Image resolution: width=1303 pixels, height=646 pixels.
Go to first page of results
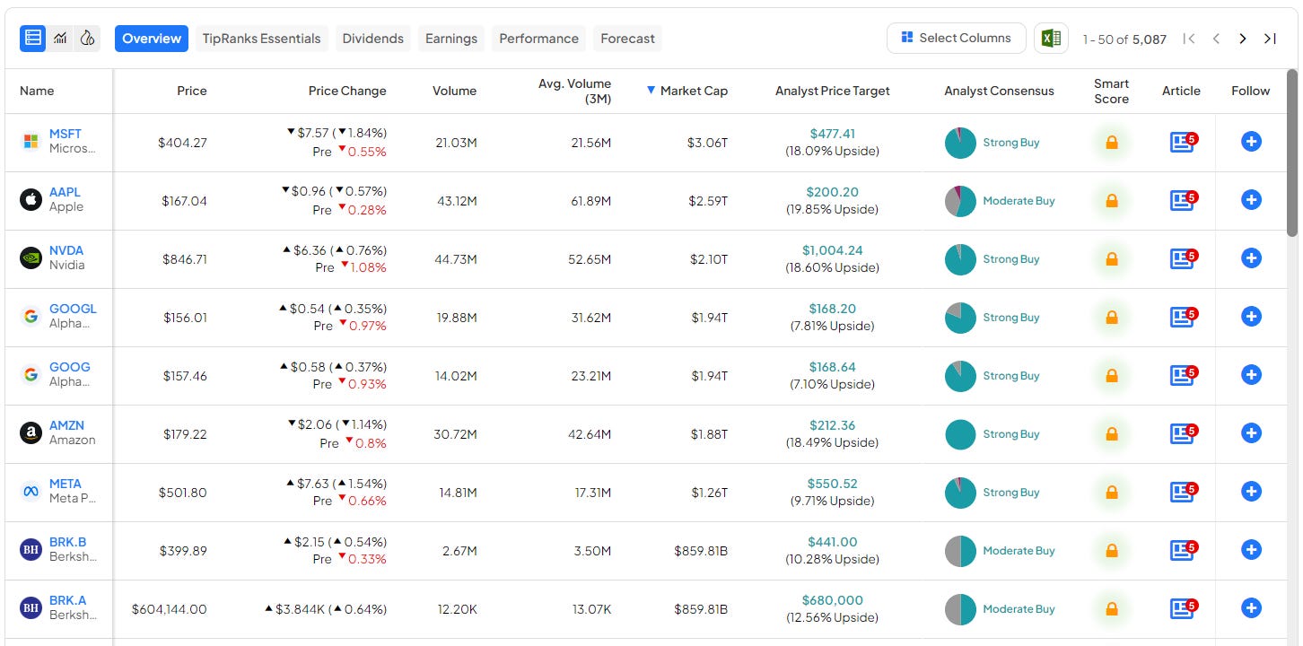point(1189,39)
